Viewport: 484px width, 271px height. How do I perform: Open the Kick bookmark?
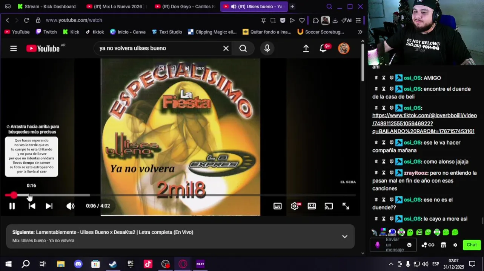tap(71, 32)
